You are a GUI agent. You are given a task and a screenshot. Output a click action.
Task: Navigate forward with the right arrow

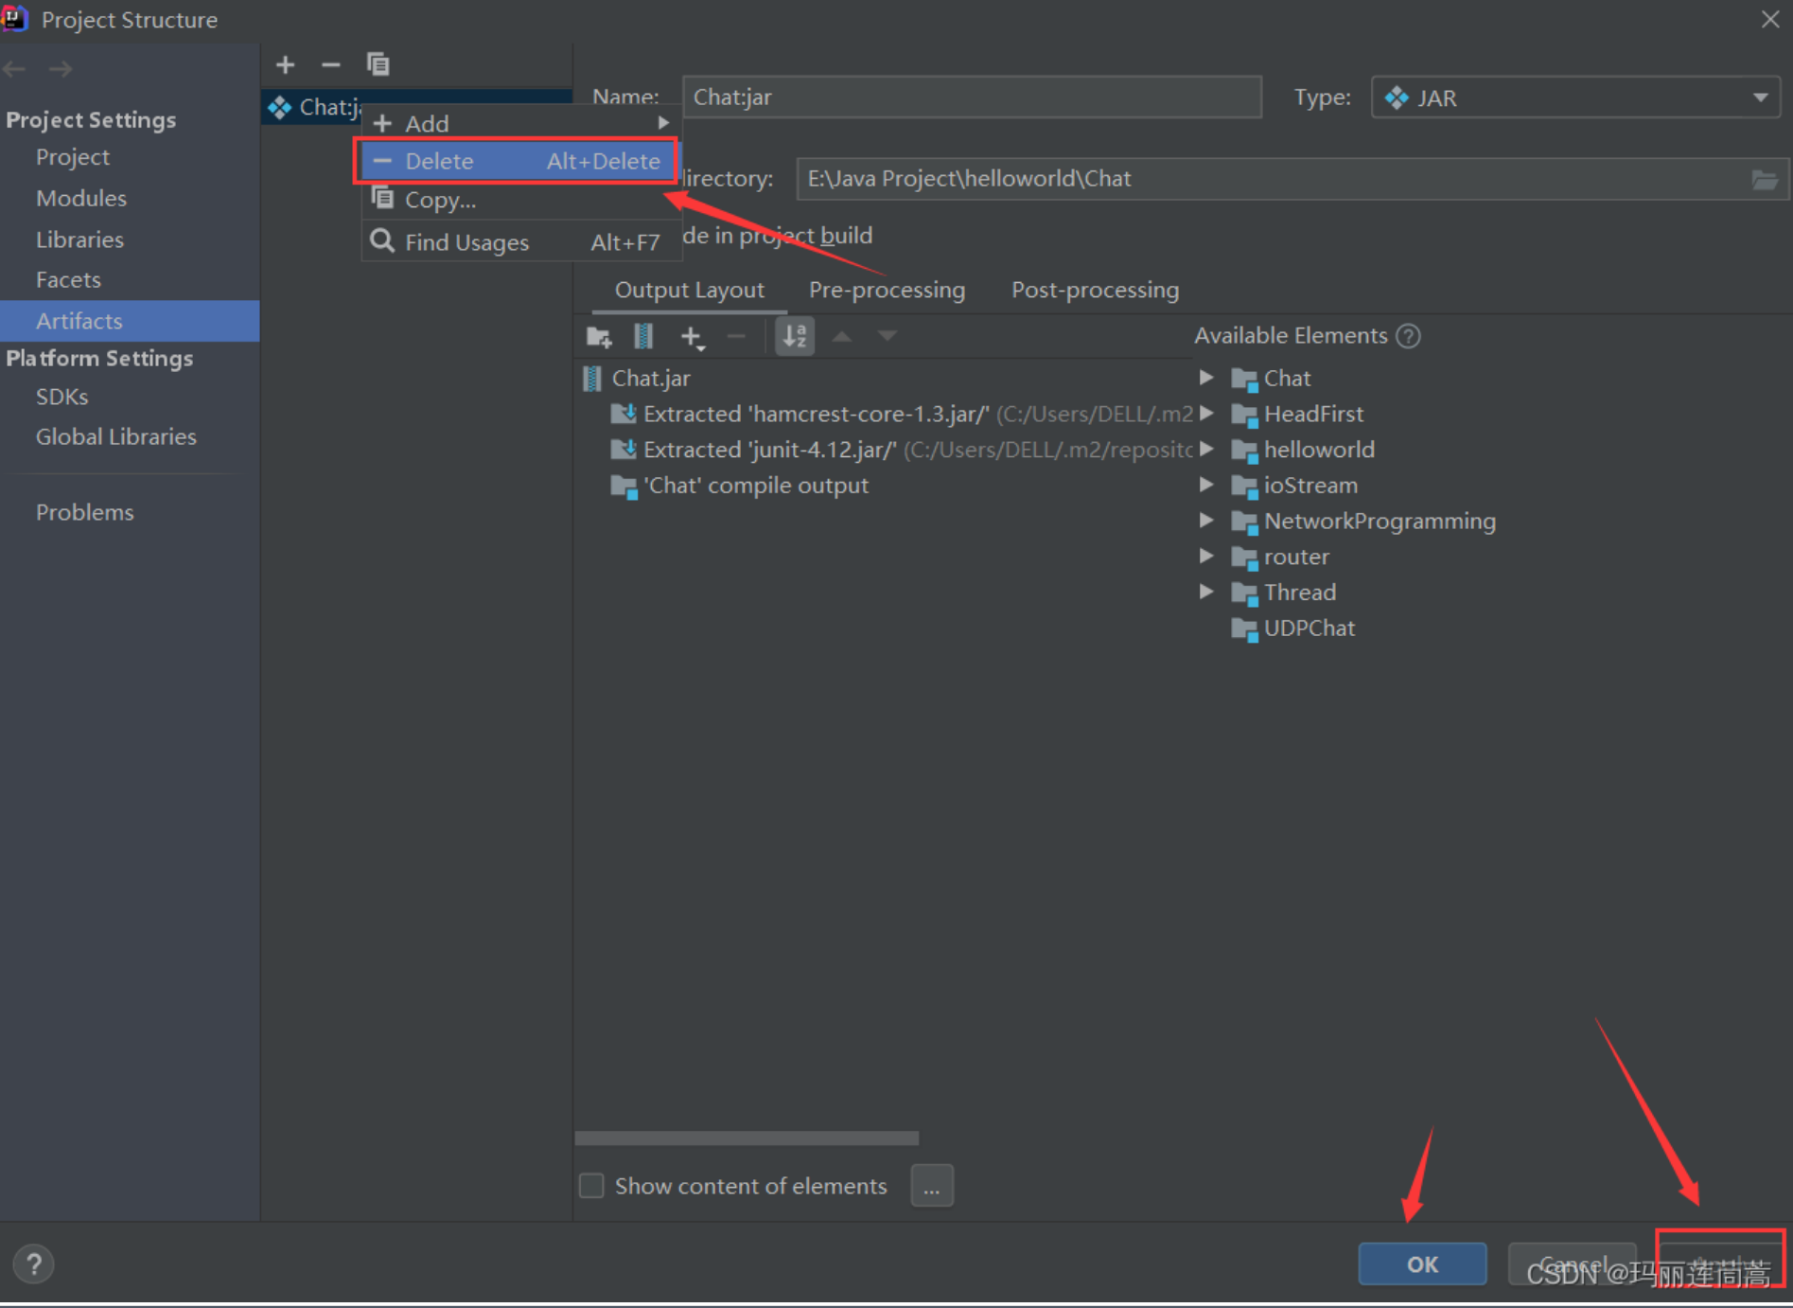(x=61, y=69)
